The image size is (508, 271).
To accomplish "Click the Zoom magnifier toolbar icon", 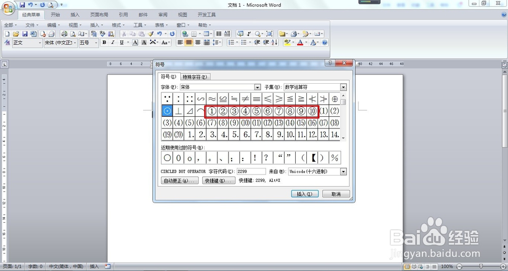I will point(258,33).
